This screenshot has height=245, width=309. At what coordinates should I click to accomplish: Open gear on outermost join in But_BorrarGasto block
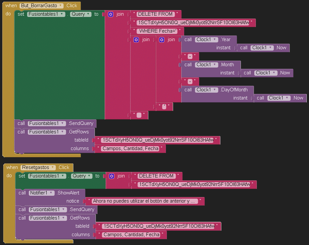(x=111, y=14)
